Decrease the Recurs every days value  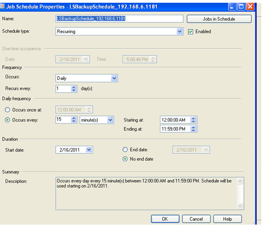(74, 90)
